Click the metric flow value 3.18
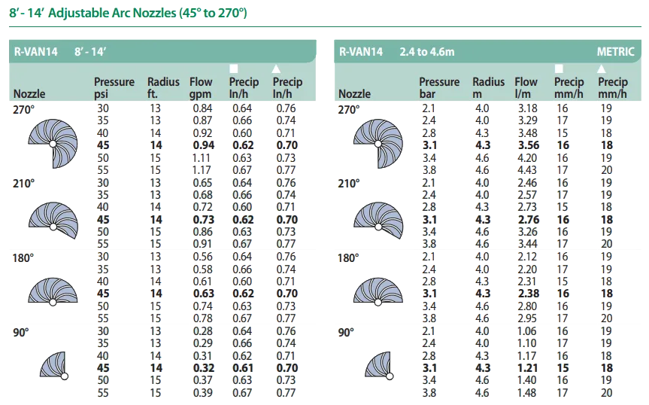649x405 pixels. click(x=528, y=108)
